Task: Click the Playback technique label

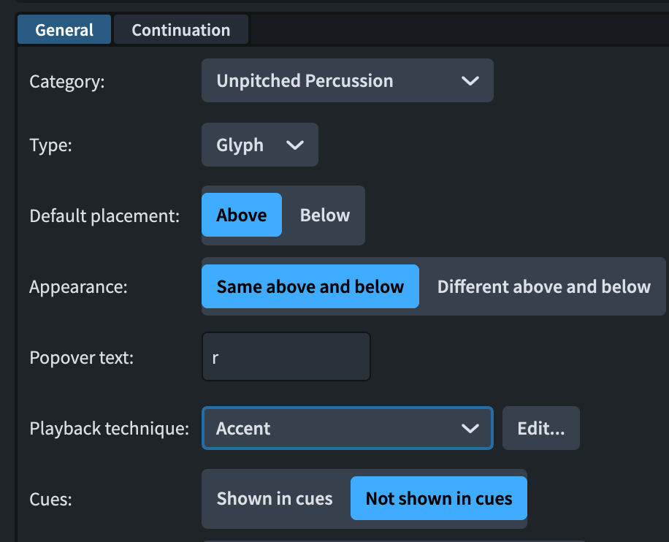Action: pos(110,429)
